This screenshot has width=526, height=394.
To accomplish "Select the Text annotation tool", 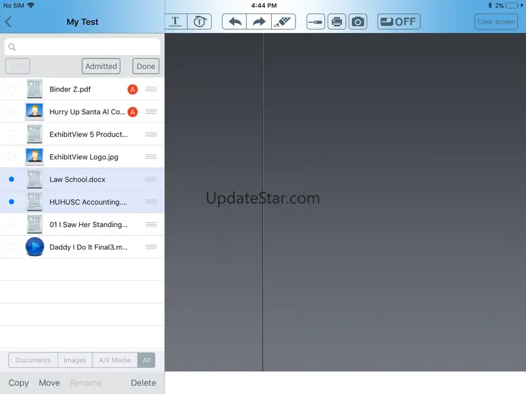I will (175, 22).
